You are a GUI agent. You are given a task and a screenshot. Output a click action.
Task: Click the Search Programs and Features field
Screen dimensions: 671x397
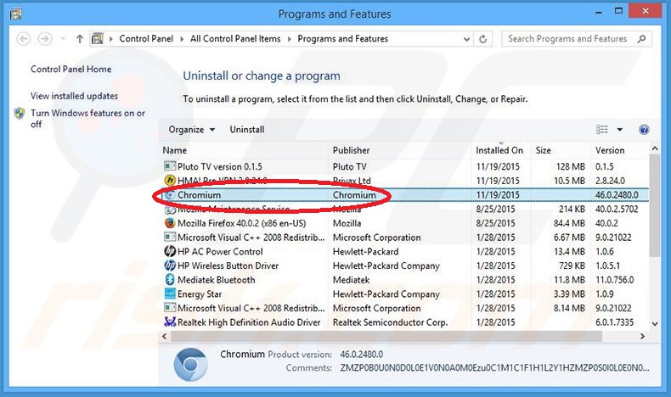(x=577, y=38)
